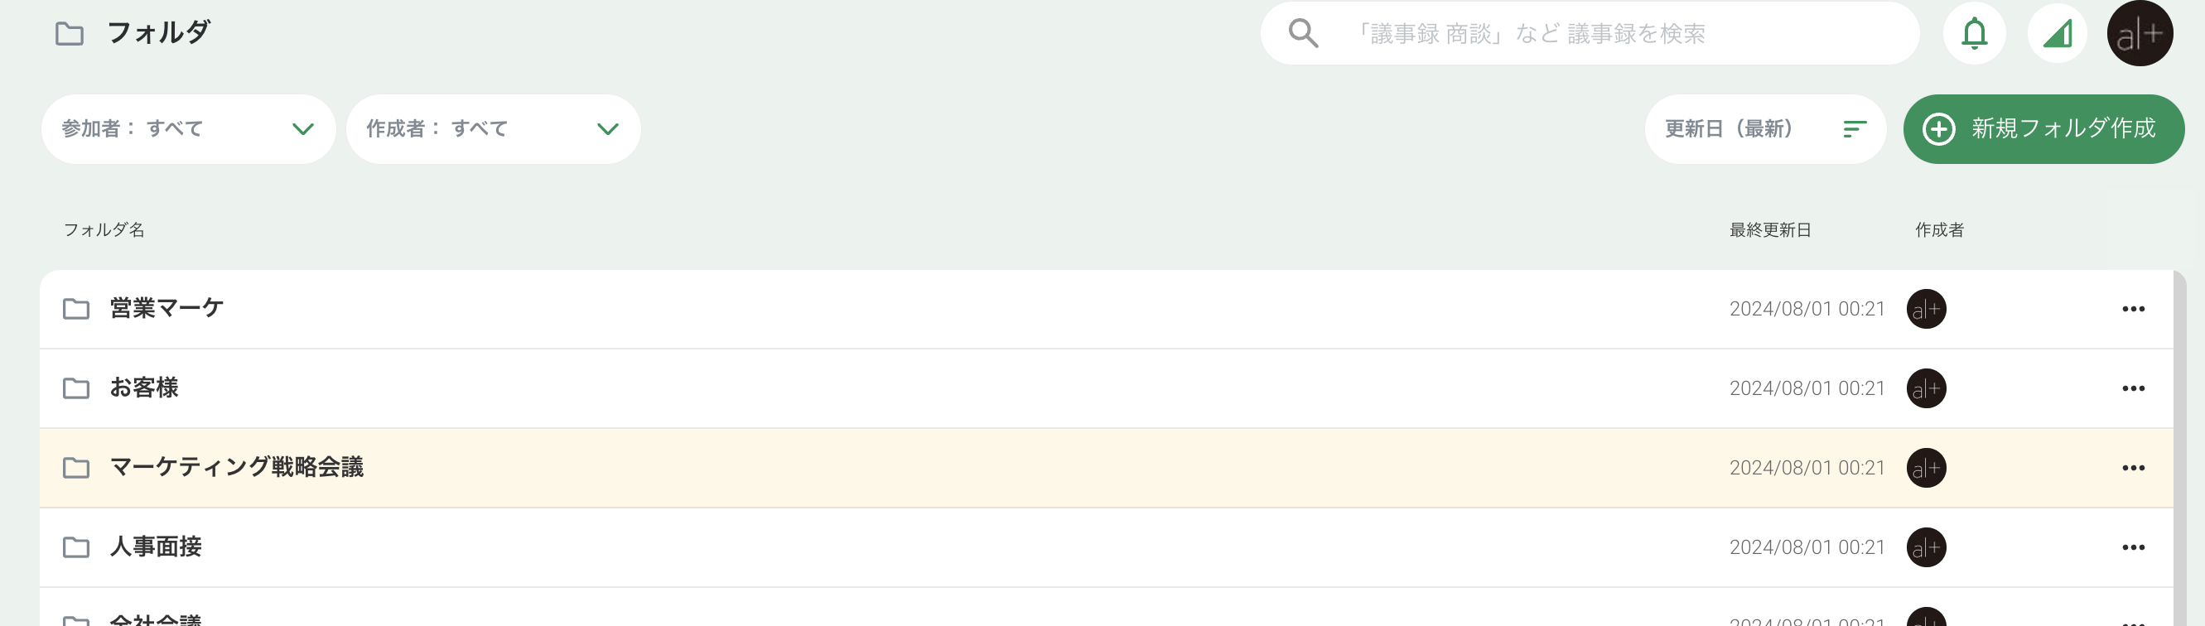Click the search magnifier icon

click(x=1303, y=33)
